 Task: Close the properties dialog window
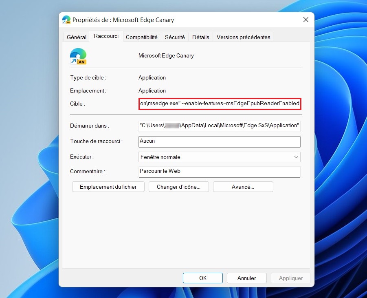[x=305, y=20]
